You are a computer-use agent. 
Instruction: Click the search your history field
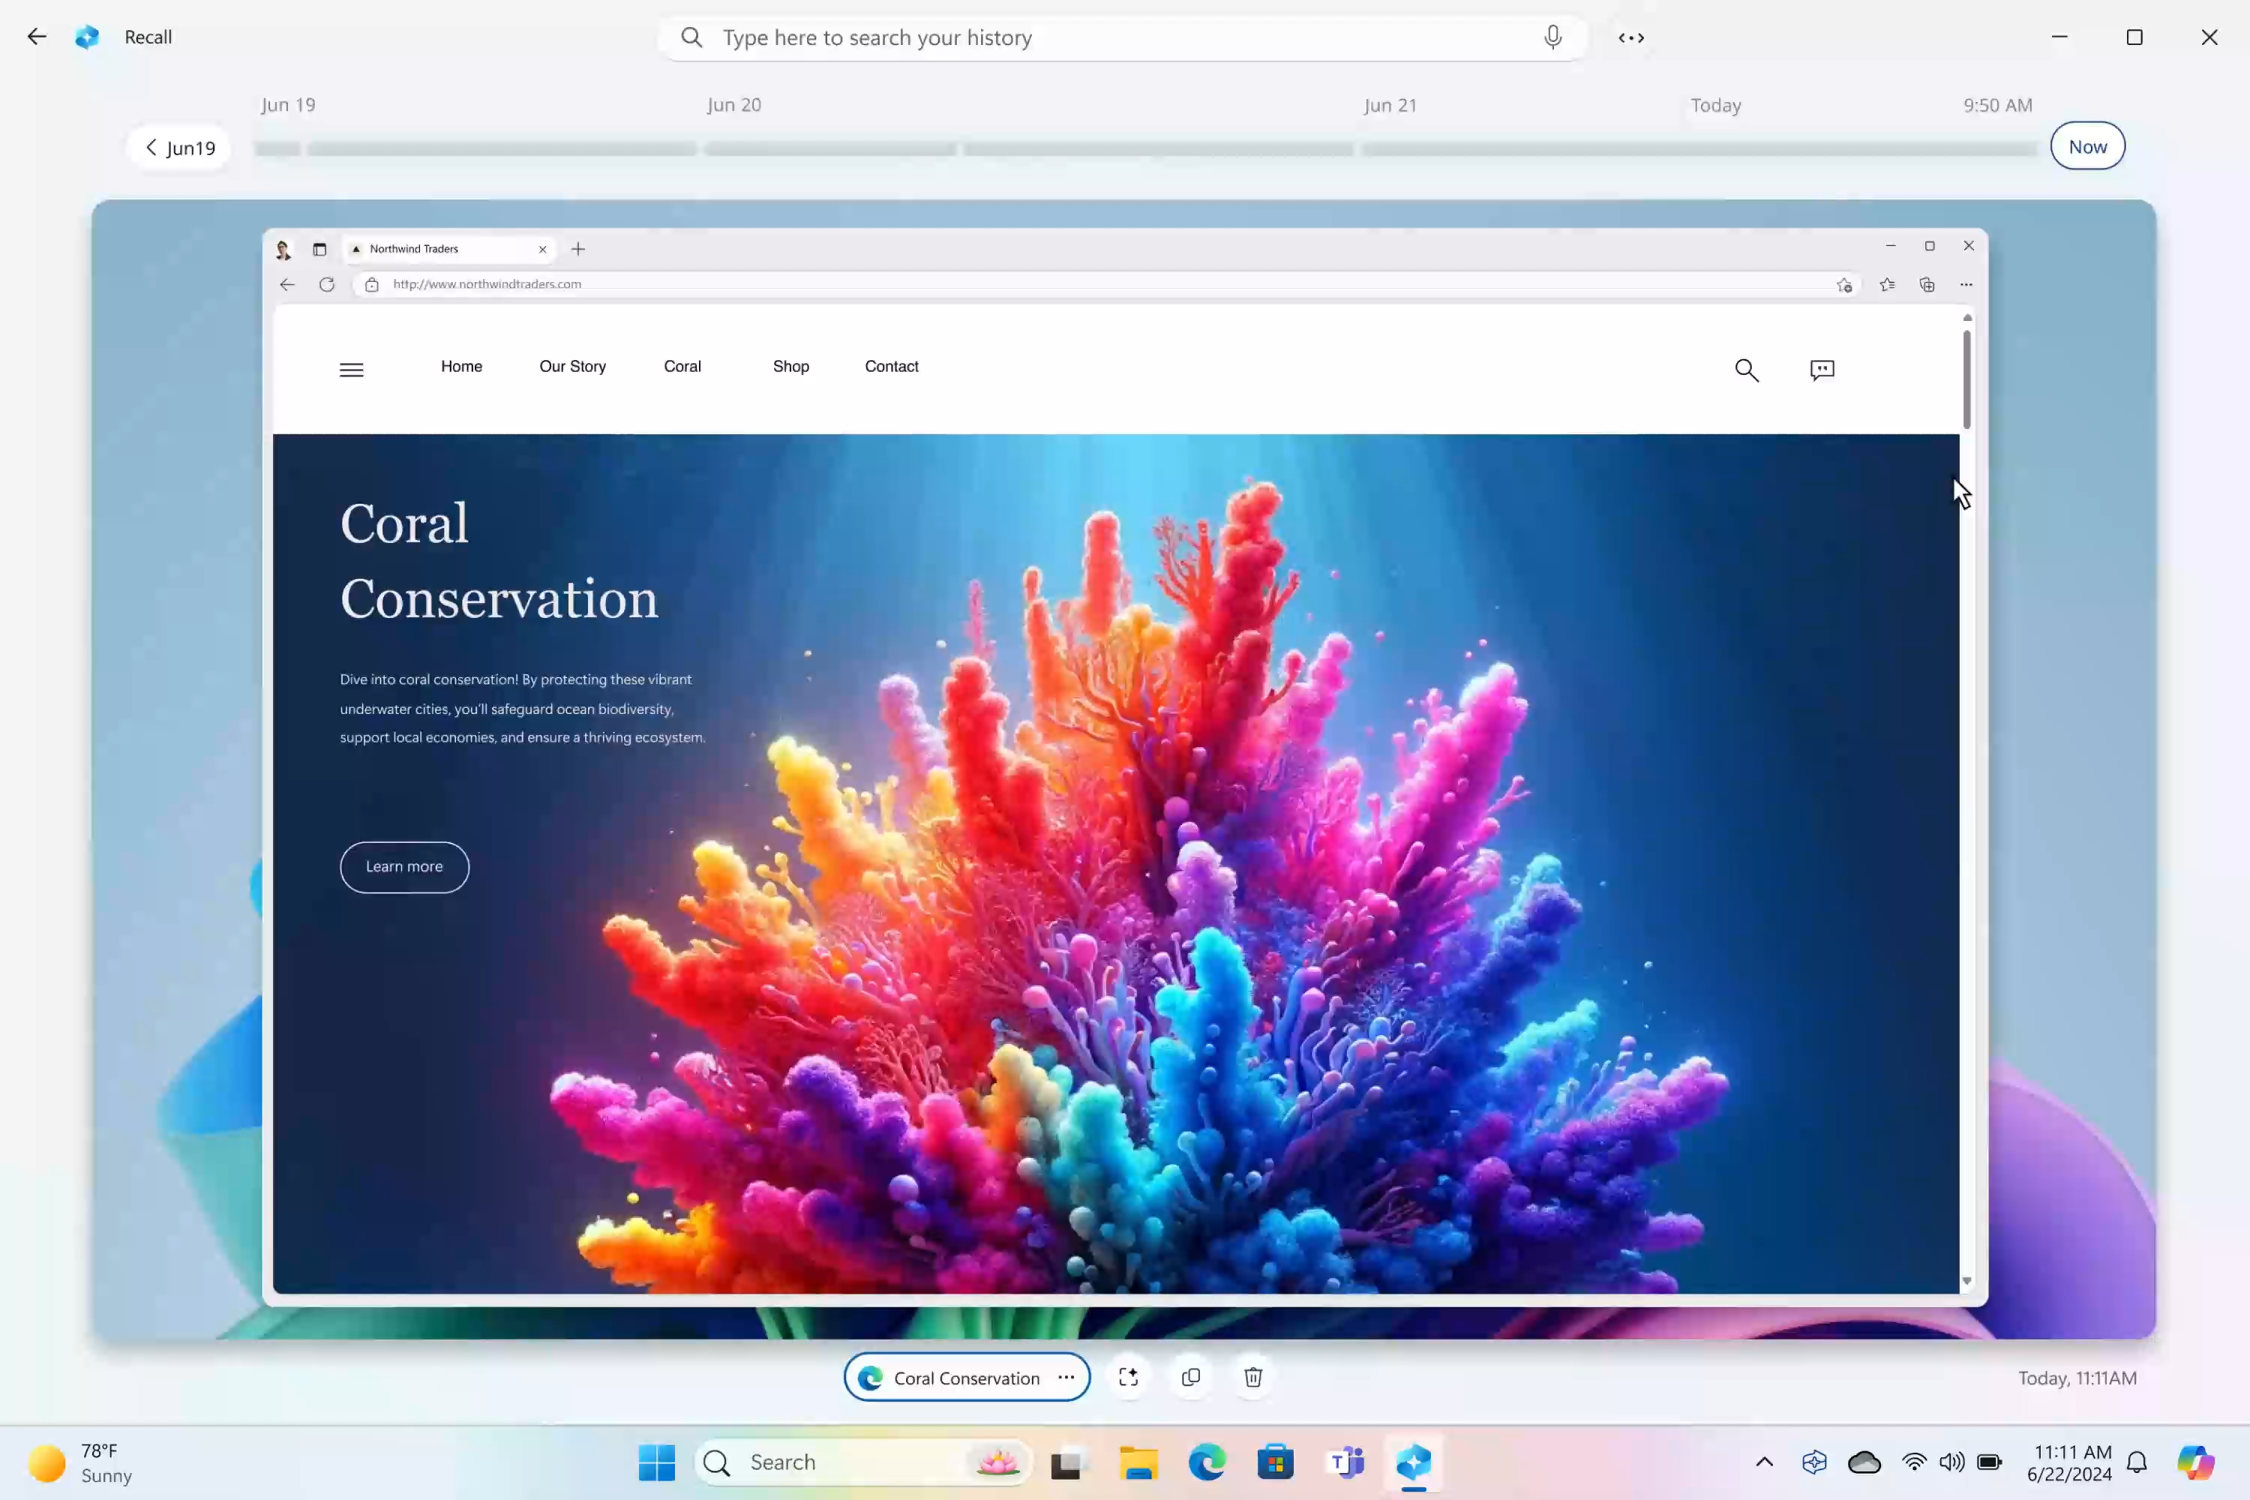click(1119, 37)
